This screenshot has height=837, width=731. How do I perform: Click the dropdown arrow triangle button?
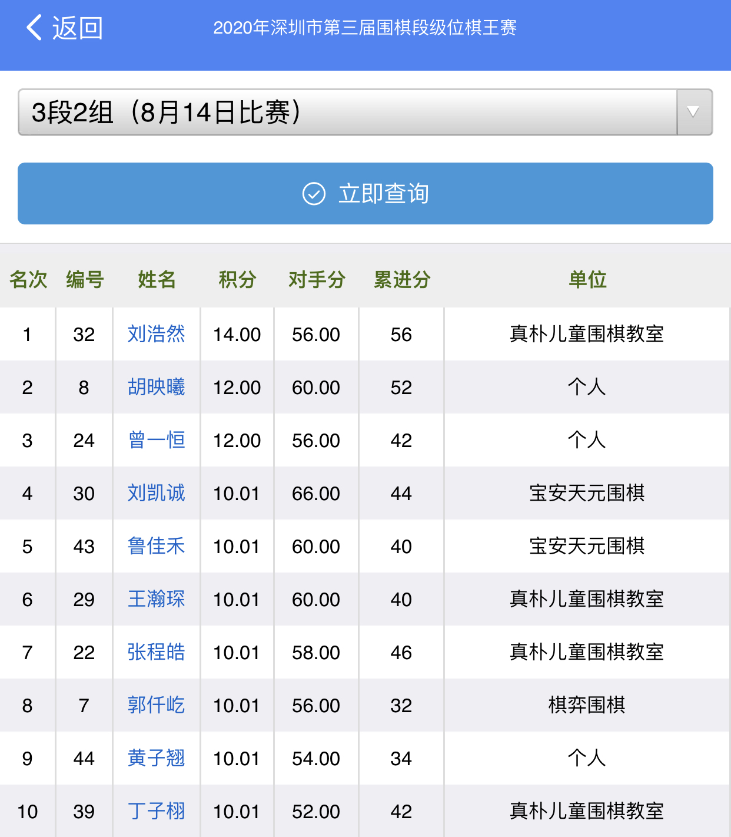694,113
